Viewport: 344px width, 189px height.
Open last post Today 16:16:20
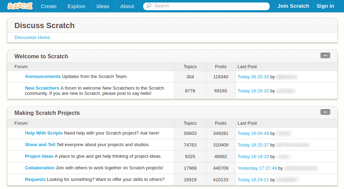pyautogui.click(x=253, y=157)
